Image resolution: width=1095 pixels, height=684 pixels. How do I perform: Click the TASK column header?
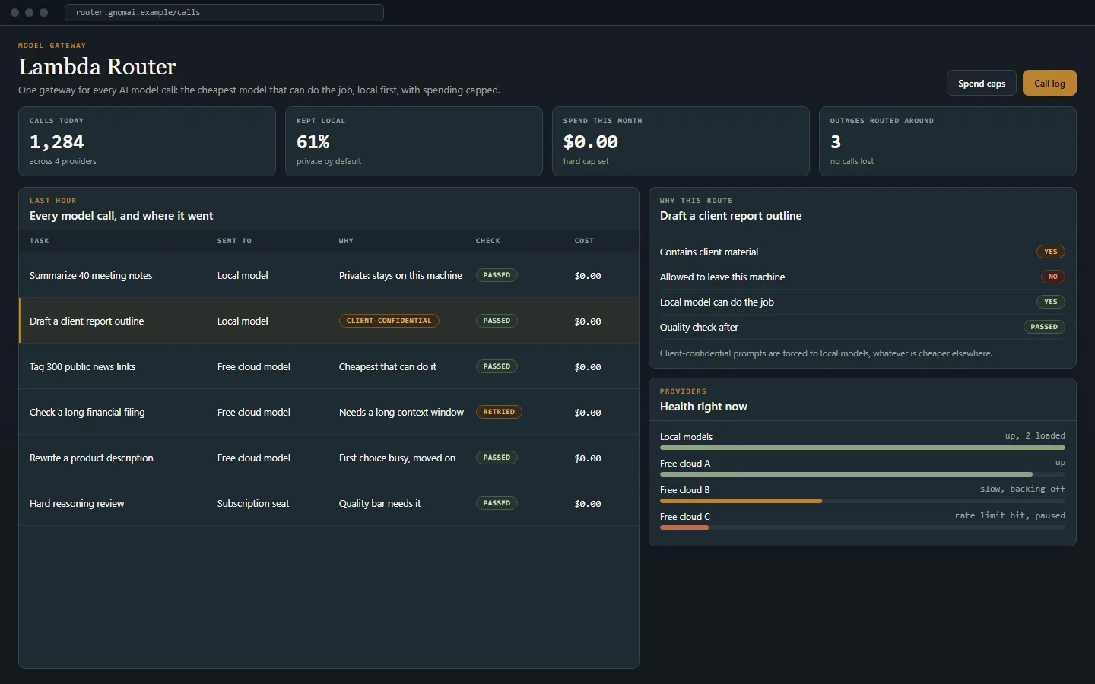(39, 241)
